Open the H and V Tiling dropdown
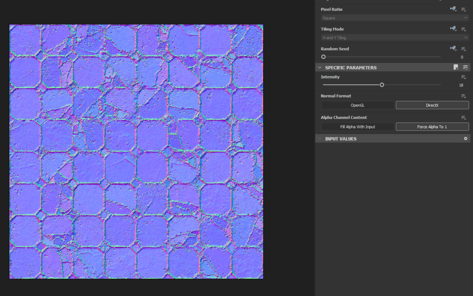The width and height of the screenshot is (473, 296). [395, 37]
